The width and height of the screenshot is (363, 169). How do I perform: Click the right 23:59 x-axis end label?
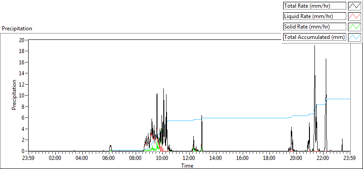[350, 159]
